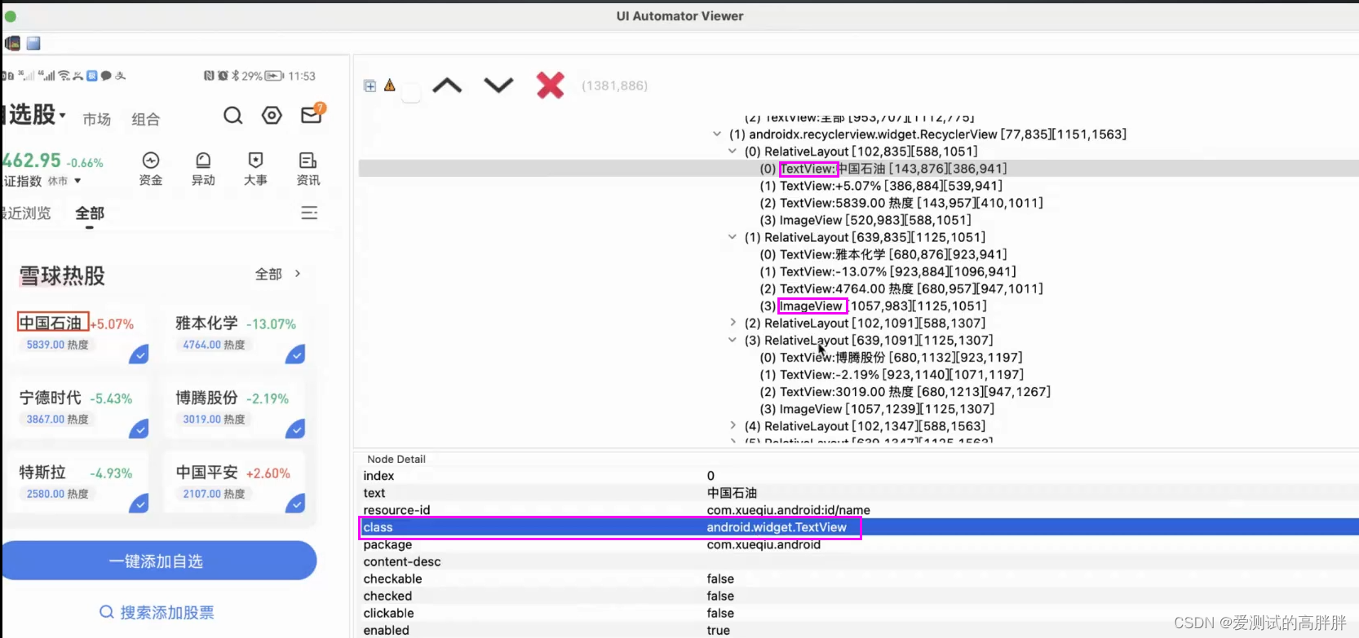Select the class row in Node Detail
This screenshot has width=1359, height=638.
point(859,527)
